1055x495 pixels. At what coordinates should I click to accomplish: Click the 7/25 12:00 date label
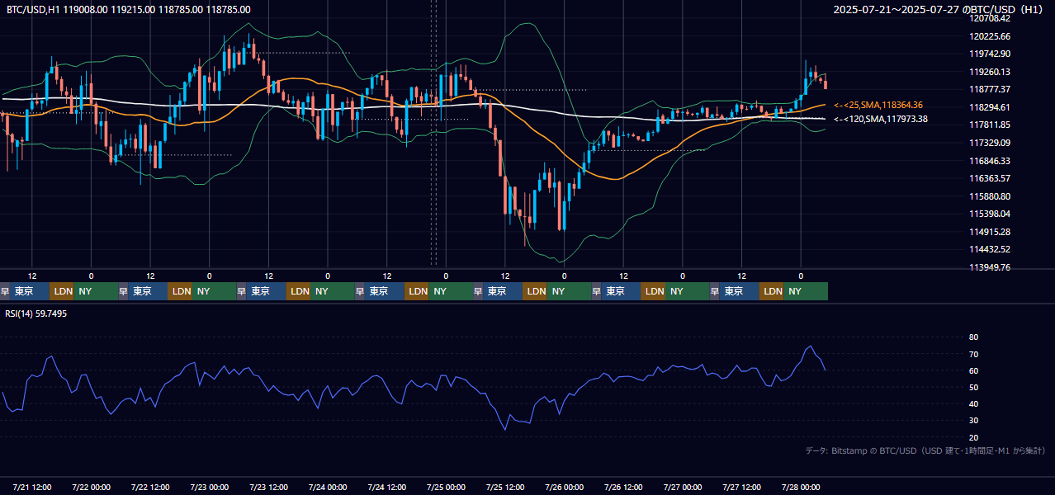tap(505, 487)
